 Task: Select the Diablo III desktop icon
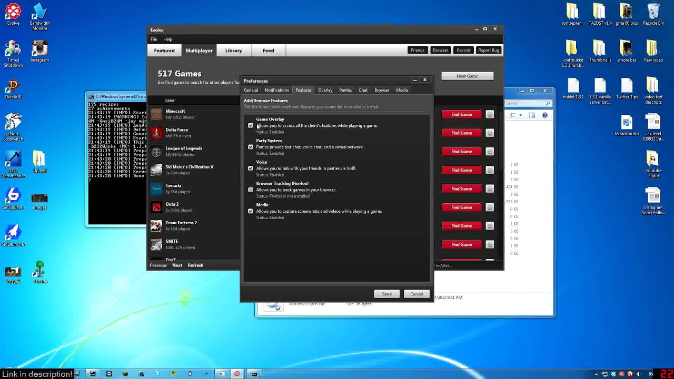pyautogui.click(x=13, y=88)
